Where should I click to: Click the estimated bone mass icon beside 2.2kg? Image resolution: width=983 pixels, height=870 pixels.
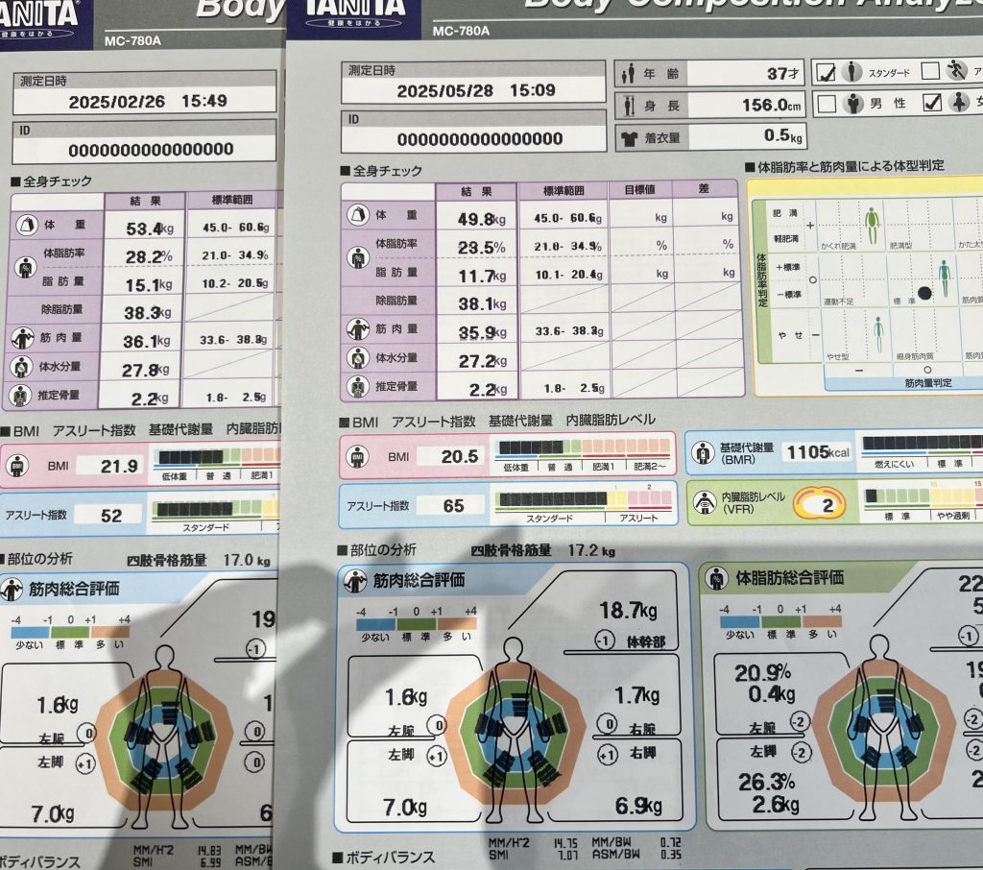pos(358,387)
